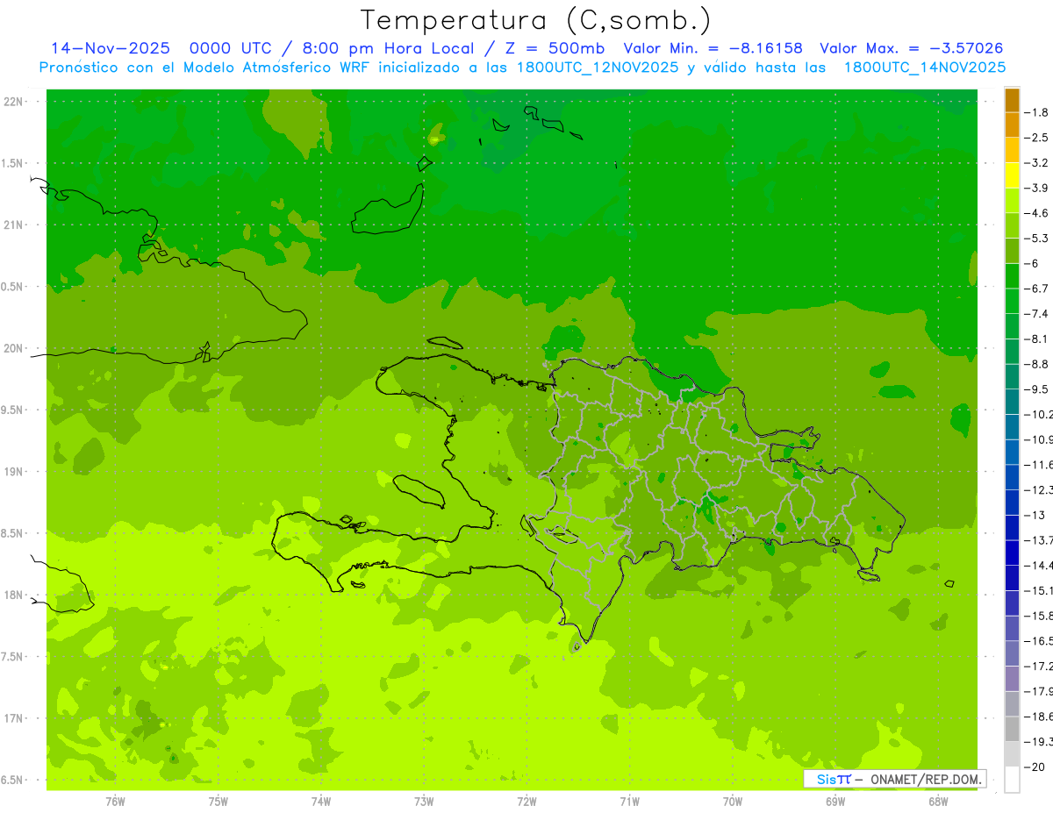Click the "20N" latitude label
The height and width of the screenshot is (813, 1053).
pyautogui.click(x=13, y=348)
